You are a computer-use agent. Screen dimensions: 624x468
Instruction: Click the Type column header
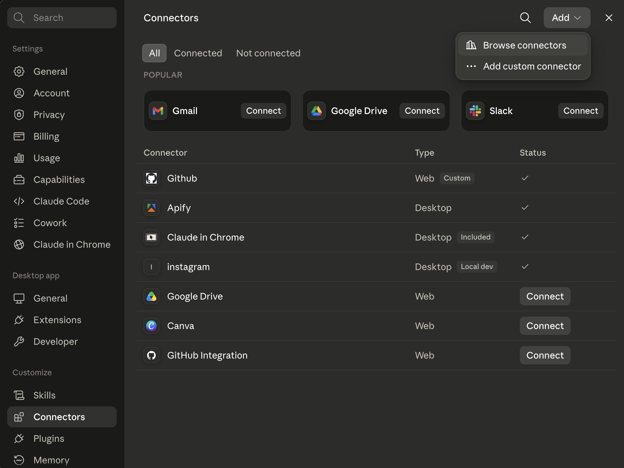424,153
